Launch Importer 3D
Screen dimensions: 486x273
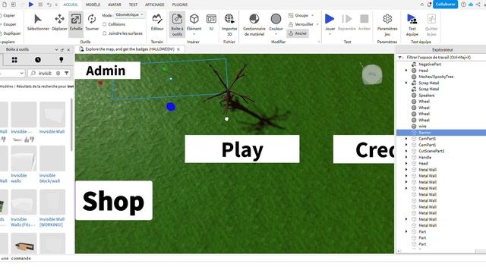tap(229, 24)
